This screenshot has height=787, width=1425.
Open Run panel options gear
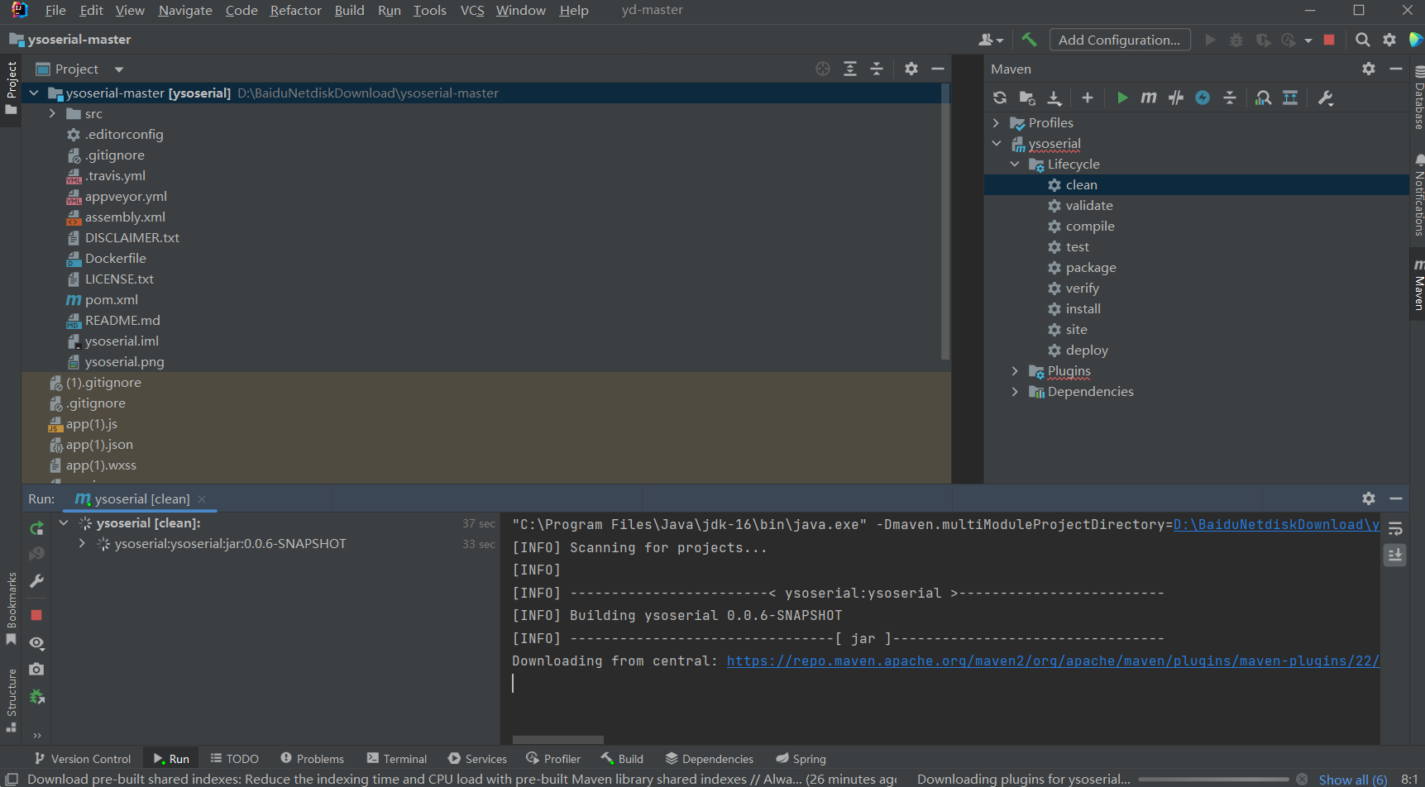pyautogui.click(x=1369, y=498)
